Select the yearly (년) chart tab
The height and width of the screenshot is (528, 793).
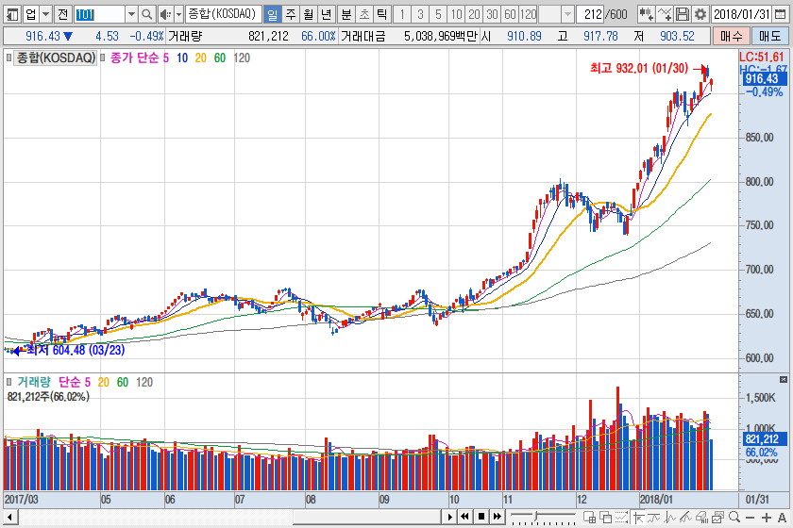pyautogui.click(x=326, y=14)
